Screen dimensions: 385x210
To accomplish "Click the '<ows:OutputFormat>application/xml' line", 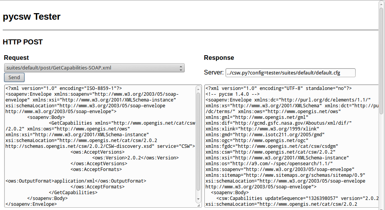I will coord(76,181).
